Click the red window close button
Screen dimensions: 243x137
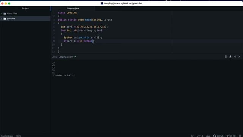(2, 3)
